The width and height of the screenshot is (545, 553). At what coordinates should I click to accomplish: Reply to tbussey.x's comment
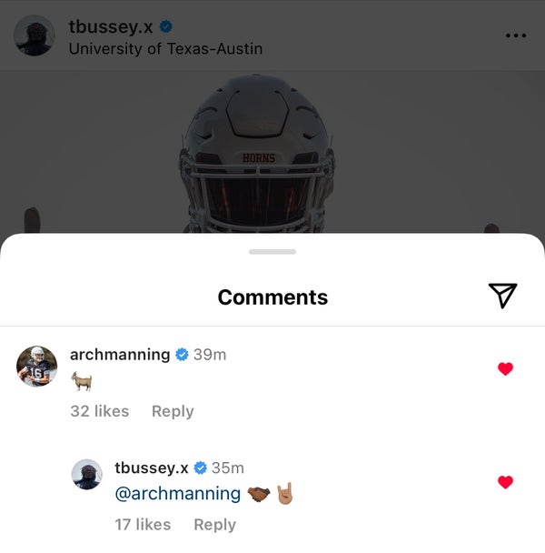(x=214, y=525)
